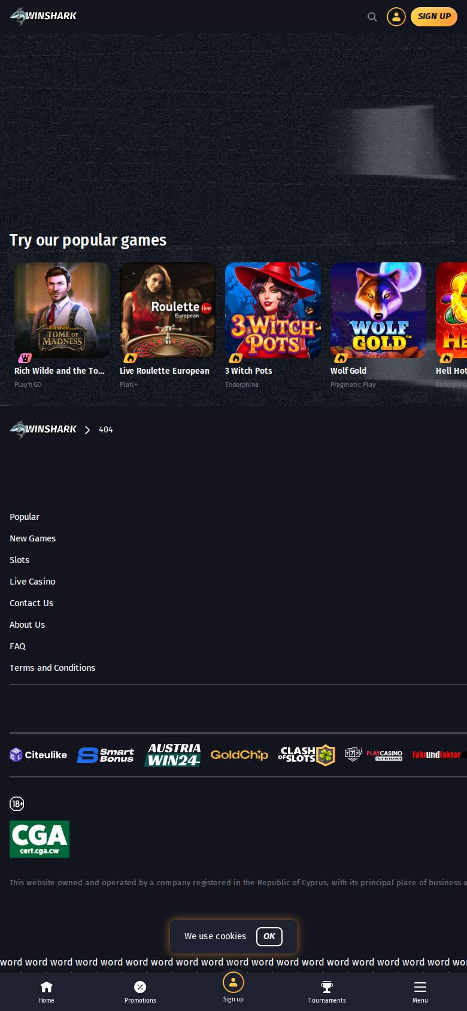Click the Smart Bonus partner logo
The height and width of the screenshot is (1011, 467).
point(105,755)
